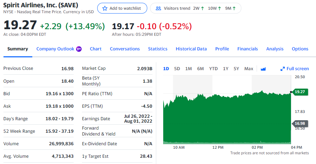Click the 9M upward trend arrow
The width and height of the screenshot is (316, 164).
234,8
